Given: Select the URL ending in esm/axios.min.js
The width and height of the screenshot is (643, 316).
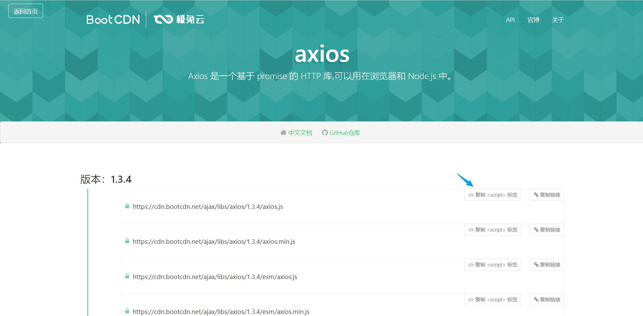Looking at the screenshot, I should (221, 312).
